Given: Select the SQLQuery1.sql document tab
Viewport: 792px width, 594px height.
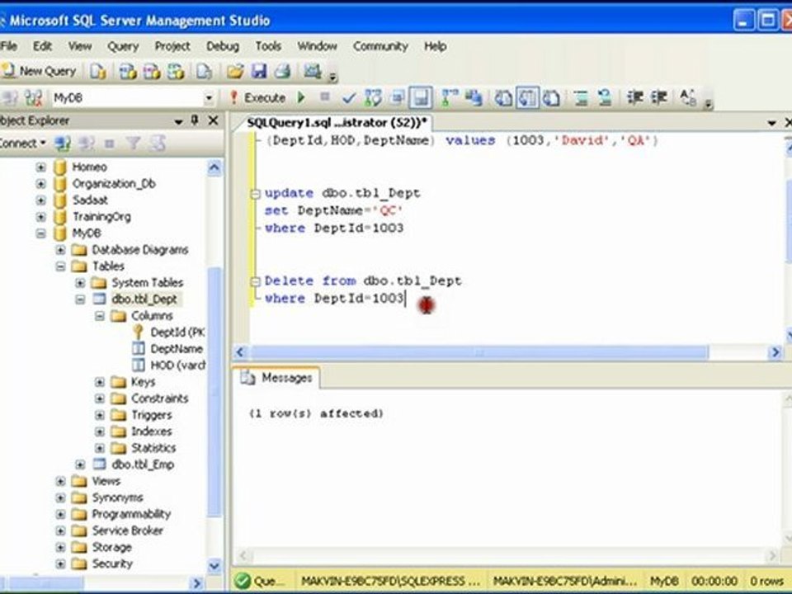Looking at the screenshot, I should (337, 122).
